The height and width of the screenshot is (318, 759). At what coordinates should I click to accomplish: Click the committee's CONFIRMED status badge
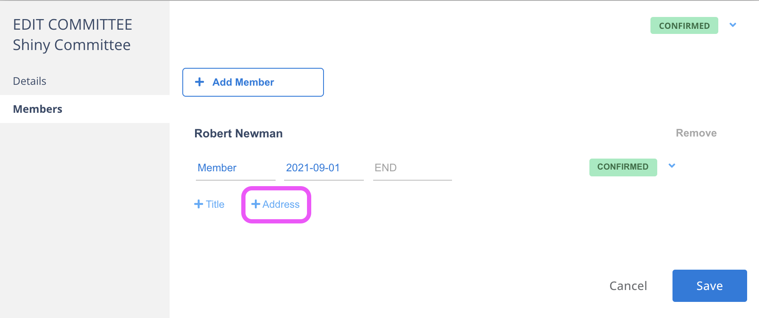click(x=684, y=25)
